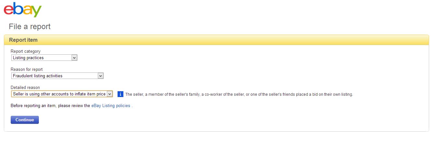The height and width of the screenshot is (142, 433).
Task: Click the File a report heading
Action: (x=30, y=27)
